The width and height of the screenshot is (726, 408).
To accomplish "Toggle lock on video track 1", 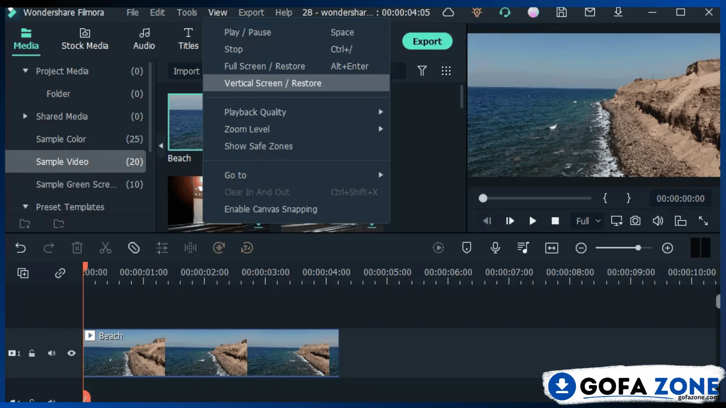I will (x=32, y=353).
